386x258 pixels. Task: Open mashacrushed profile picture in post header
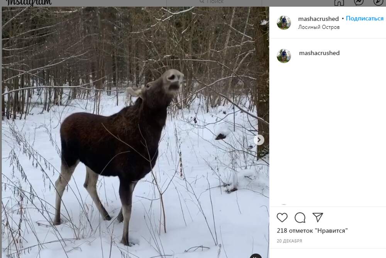point(284,23)
